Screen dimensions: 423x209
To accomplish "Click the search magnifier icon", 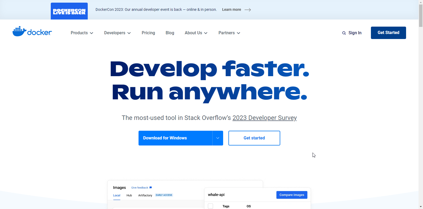I will click(344, 33).
